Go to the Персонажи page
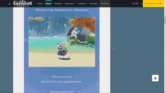The image size is (166, 93). [x=58, y=4]
